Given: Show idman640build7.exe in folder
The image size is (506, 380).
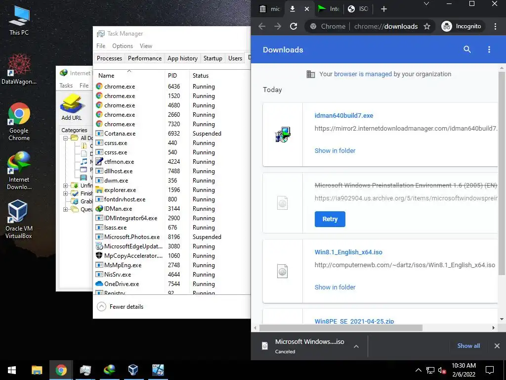Looking at the screenshot, I should coord(335,150).
